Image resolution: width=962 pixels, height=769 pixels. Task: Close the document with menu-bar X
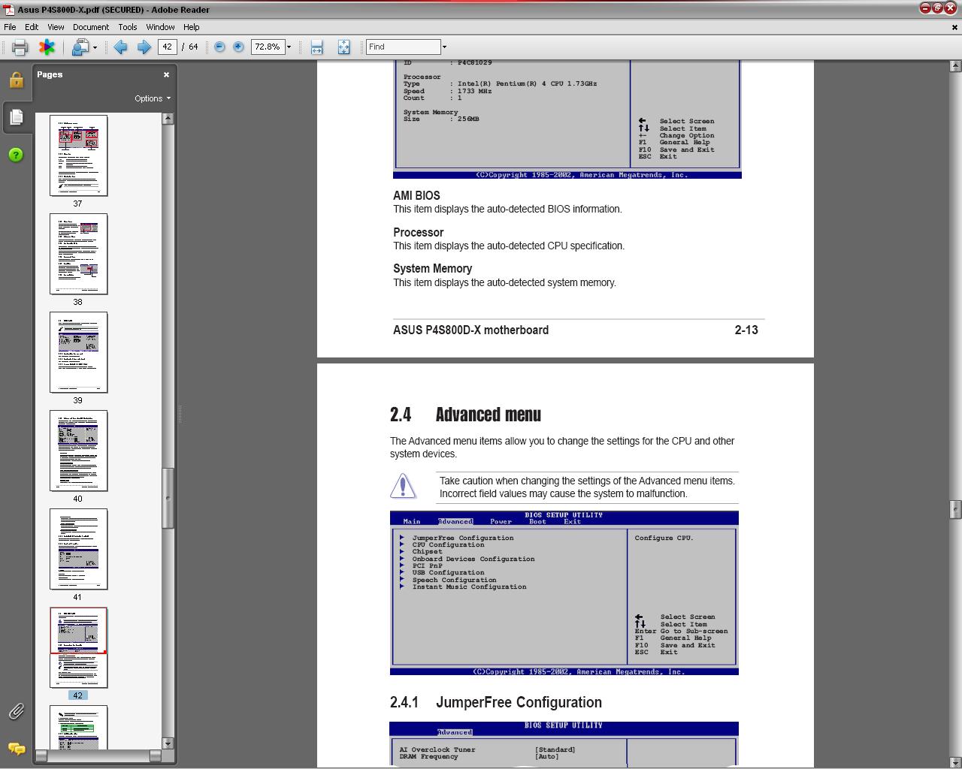pyautogui.click(x=955, y=27)
